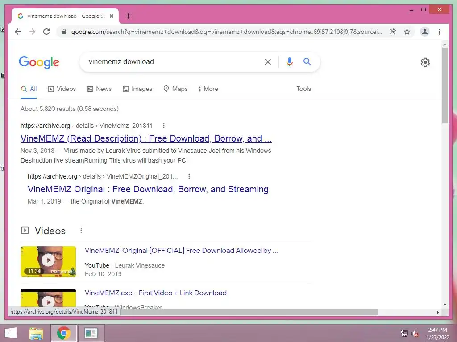
Task: Click the Mar 1, 2019 snippet text
Action: 86,202
